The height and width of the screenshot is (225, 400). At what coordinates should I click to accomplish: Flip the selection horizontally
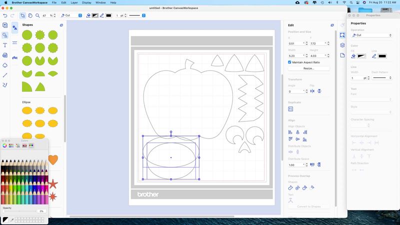[312, 91]
